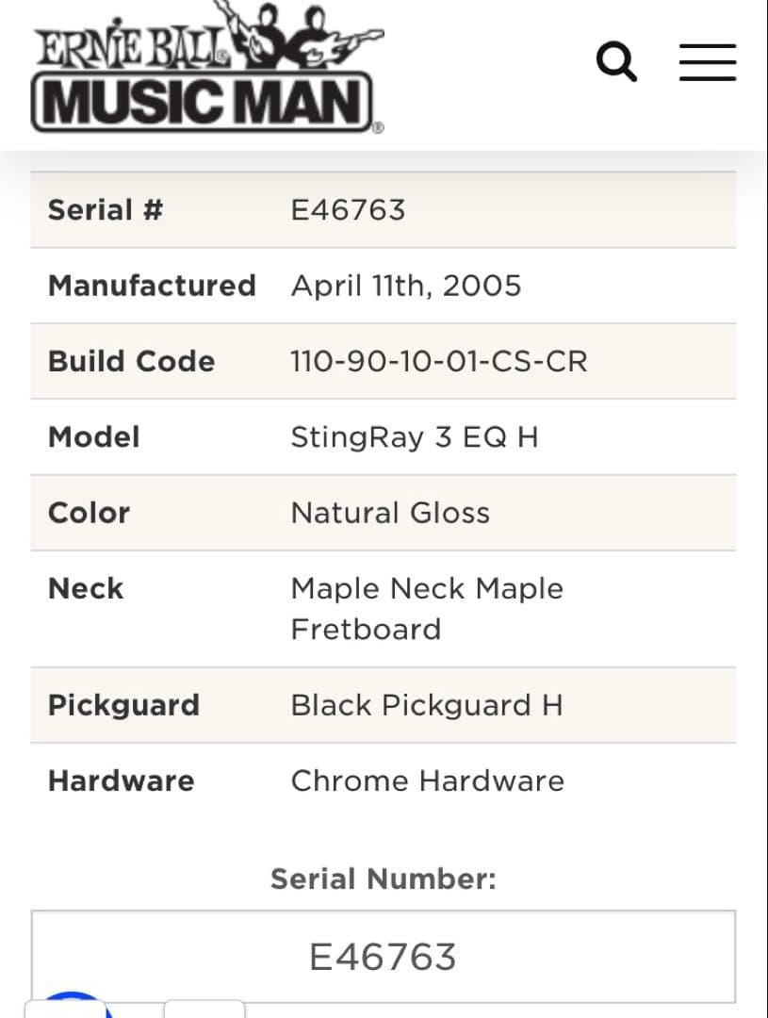Click the Serial # row label
The image size is (768, 1018).
105,209
